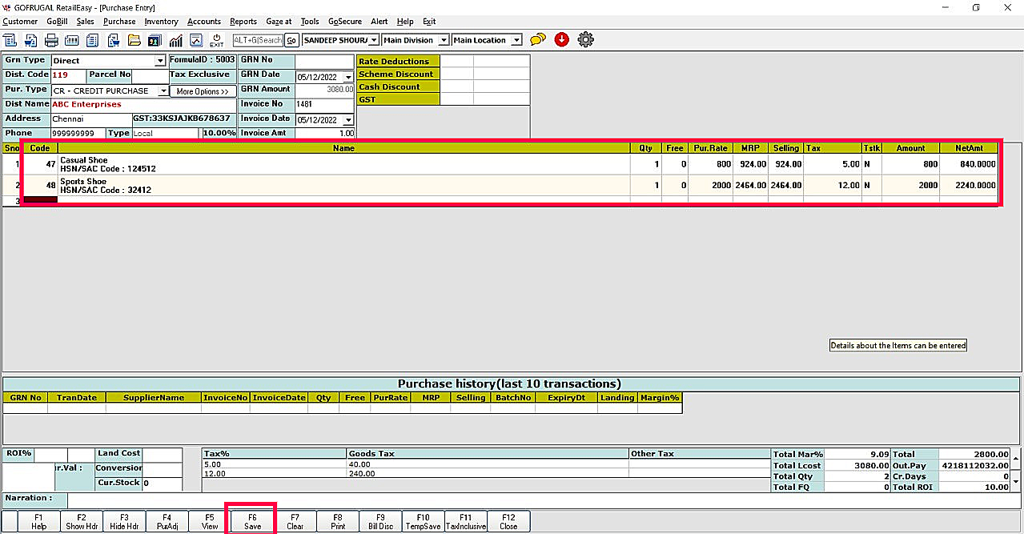Click the More Options button

tap(203, 91)
